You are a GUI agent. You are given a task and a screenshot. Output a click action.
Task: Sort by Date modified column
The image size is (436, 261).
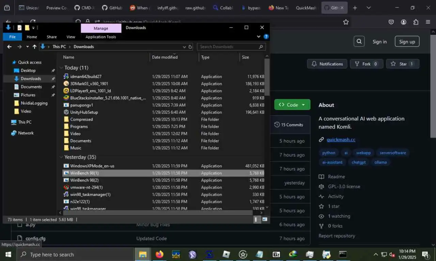165,57
